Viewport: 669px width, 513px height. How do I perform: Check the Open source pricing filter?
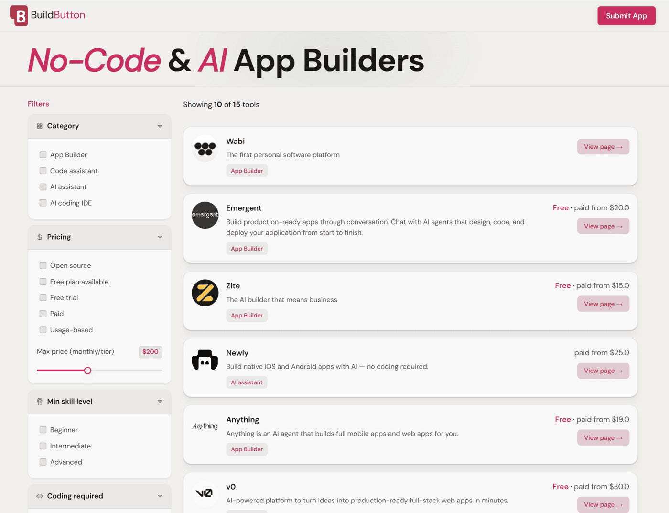pyautogui.click(x=43, y=265)
